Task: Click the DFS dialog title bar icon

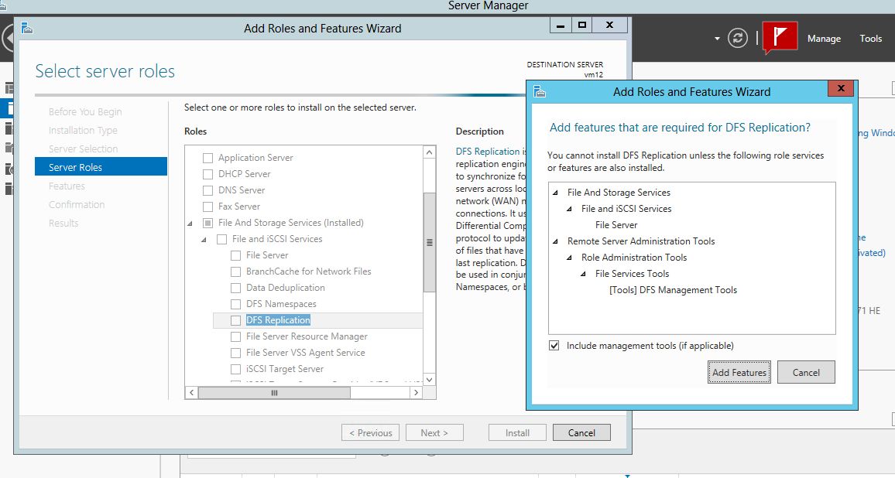Action: [x=539, y=91]
